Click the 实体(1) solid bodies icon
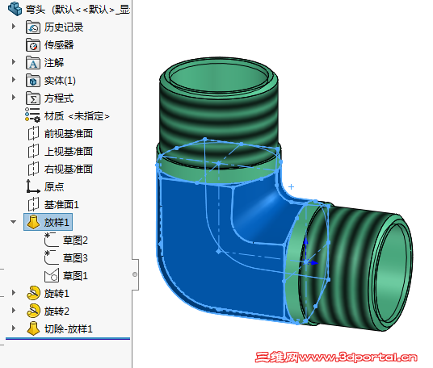The image size is (433, 368). 33,81
